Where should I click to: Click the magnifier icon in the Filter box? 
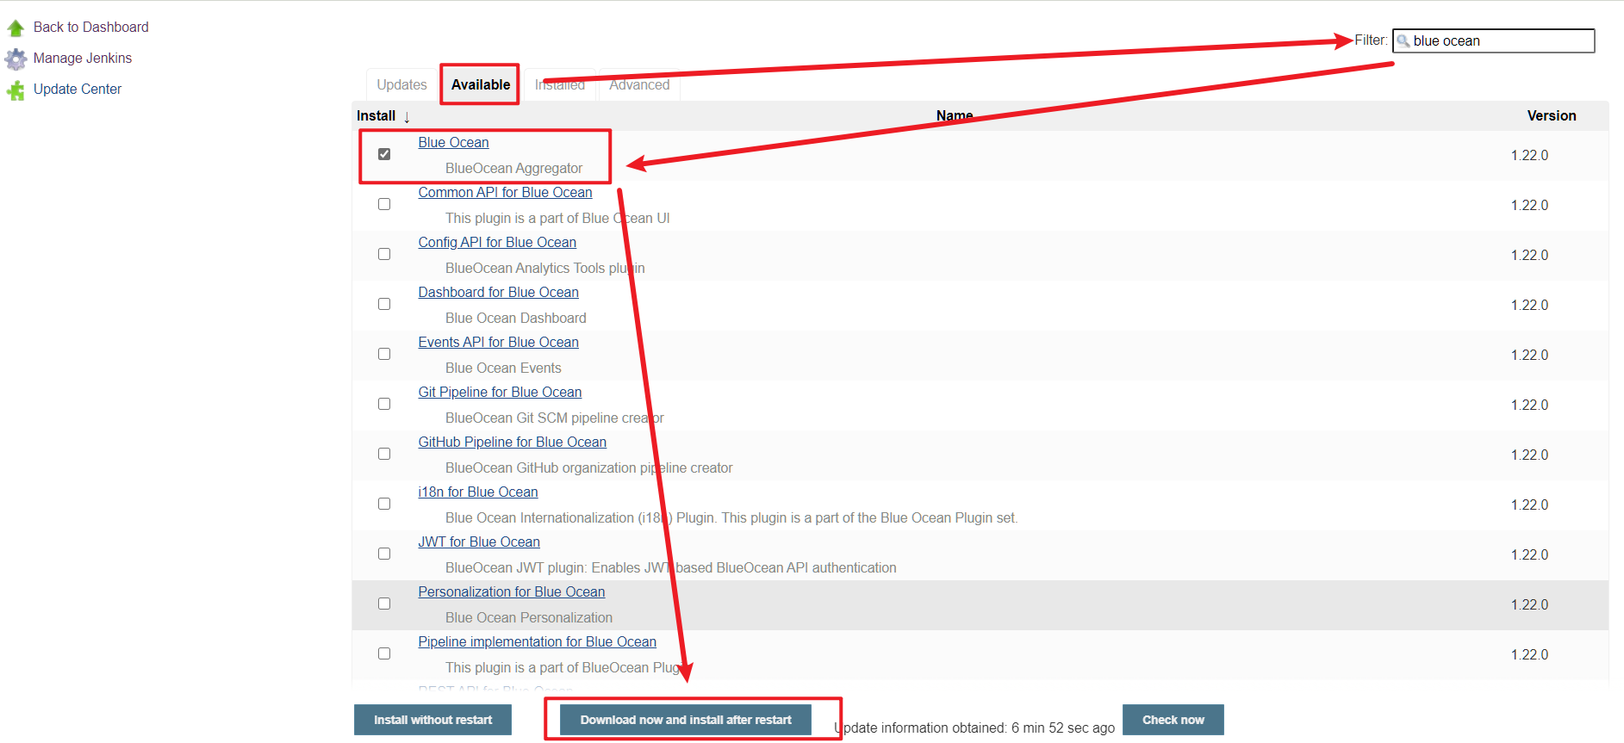[1403, 40]
